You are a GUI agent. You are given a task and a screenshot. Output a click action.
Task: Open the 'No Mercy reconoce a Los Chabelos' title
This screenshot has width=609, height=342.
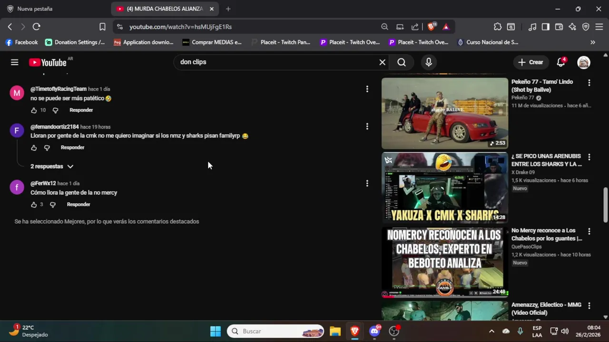point(547,235)
